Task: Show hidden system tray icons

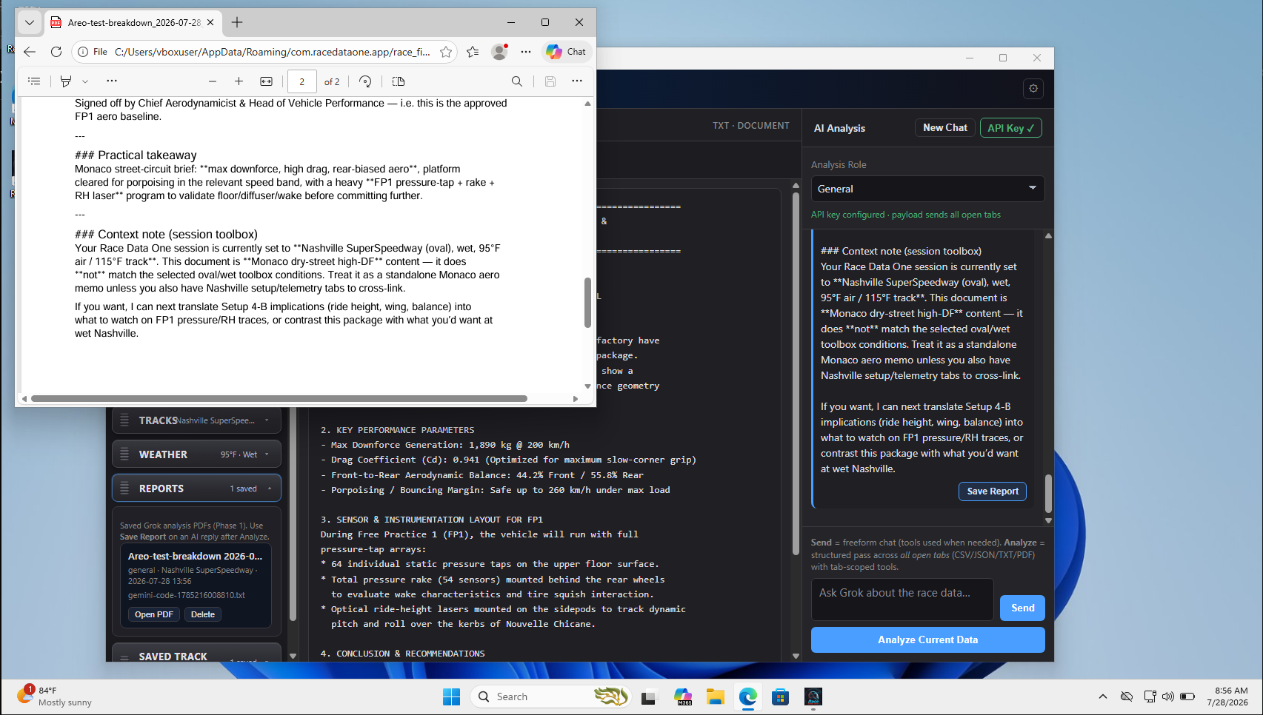Action: [x=1103, y=696]
